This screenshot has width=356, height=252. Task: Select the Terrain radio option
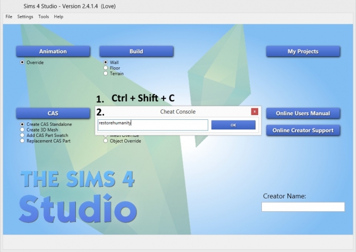[x=106, y=74]
